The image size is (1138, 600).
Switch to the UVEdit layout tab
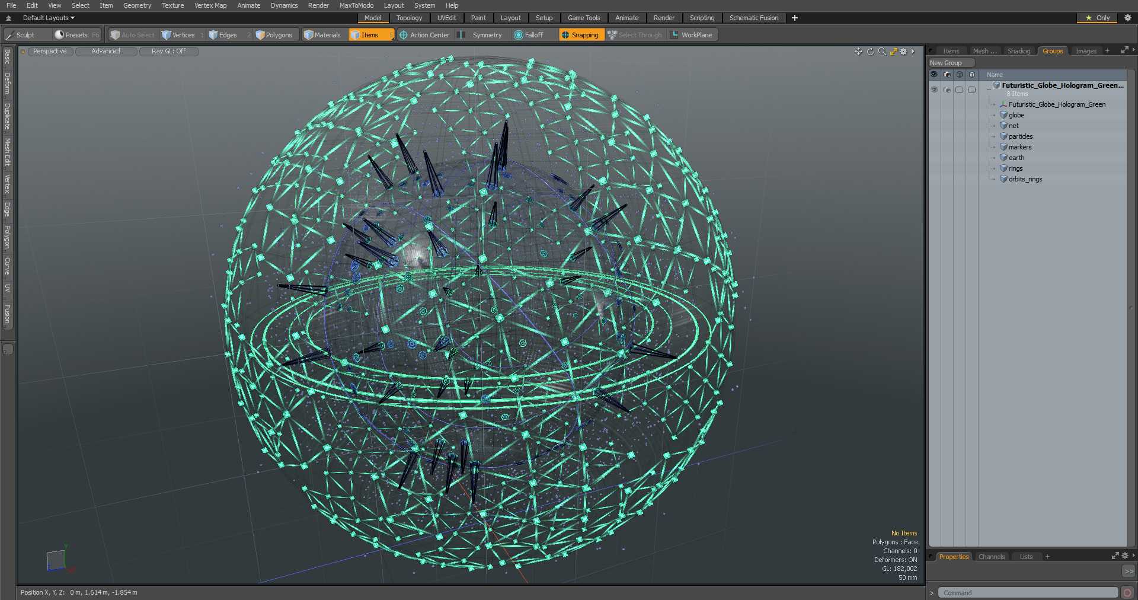(x=447, y=18)
